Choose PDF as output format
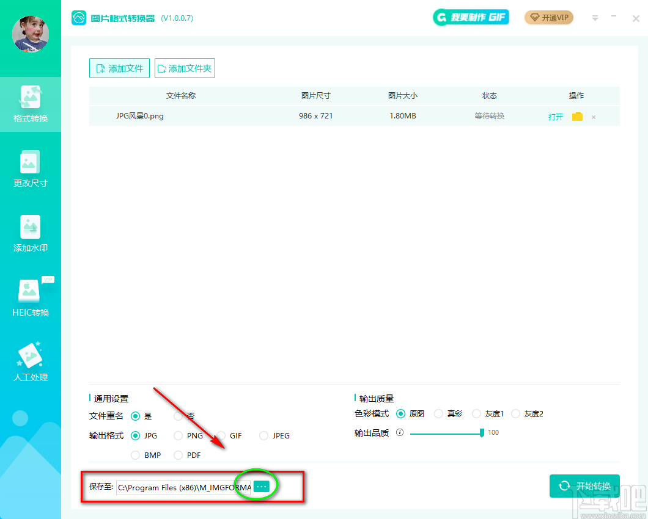The image size is (648, 519). [x=177, y=455]
